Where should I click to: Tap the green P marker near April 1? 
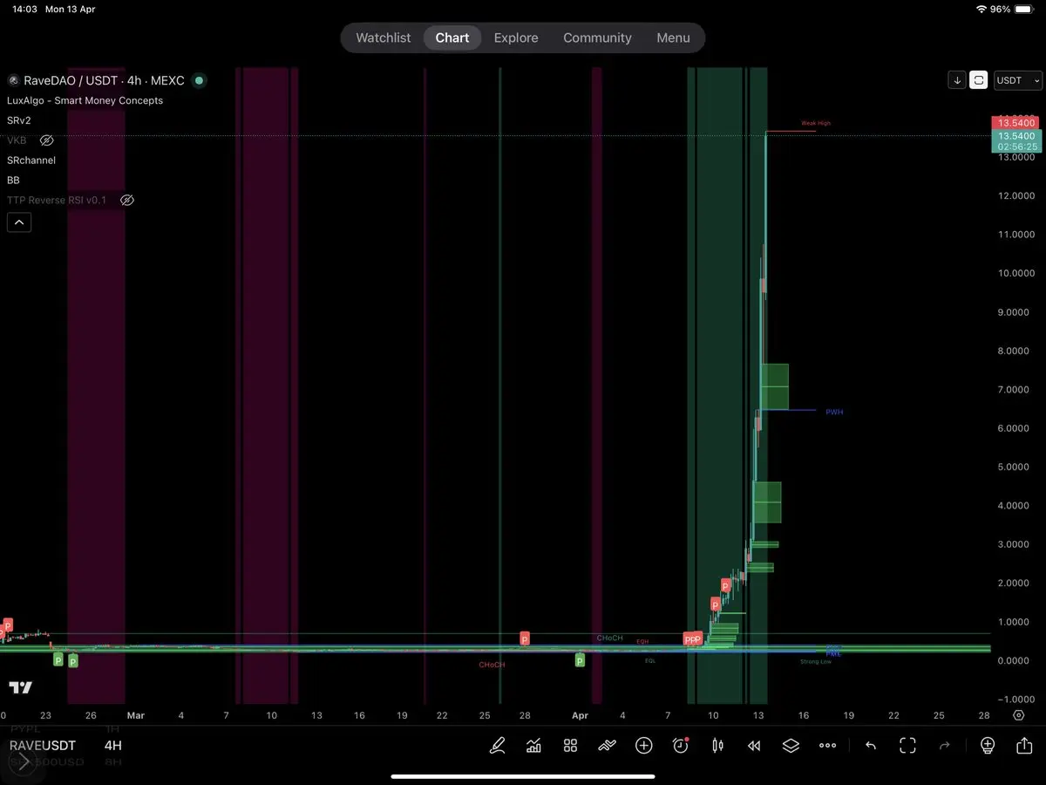[580, 660]
